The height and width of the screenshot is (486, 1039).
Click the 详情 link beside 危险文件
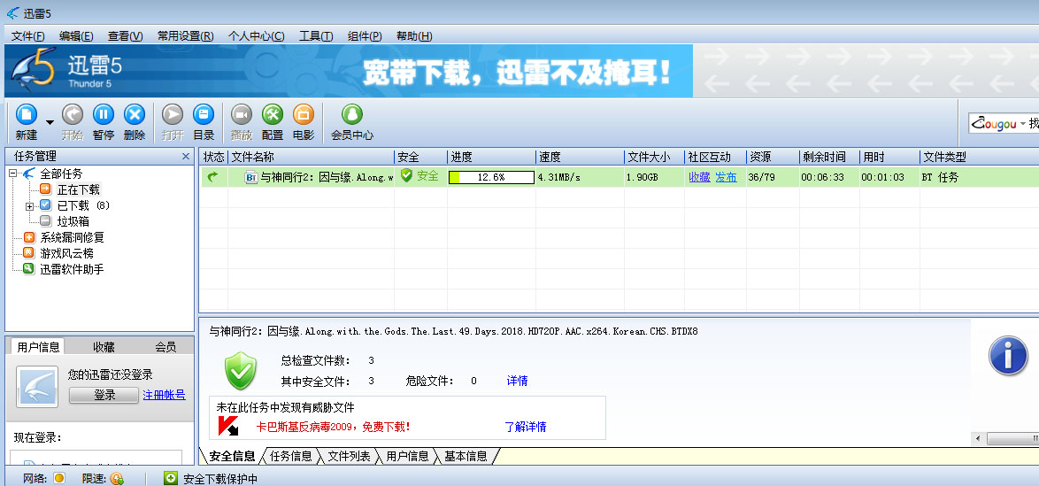pos(518,381)
